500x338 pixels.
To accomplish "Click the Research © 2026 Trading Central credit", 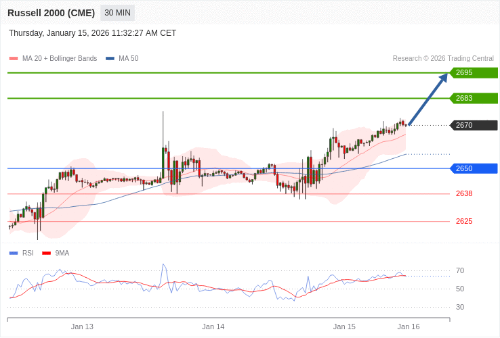I will click(x=443, y=59).
